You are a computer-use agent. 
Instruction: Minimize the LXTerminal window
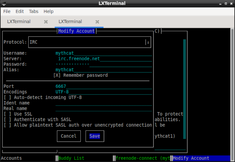click(220, 4)
